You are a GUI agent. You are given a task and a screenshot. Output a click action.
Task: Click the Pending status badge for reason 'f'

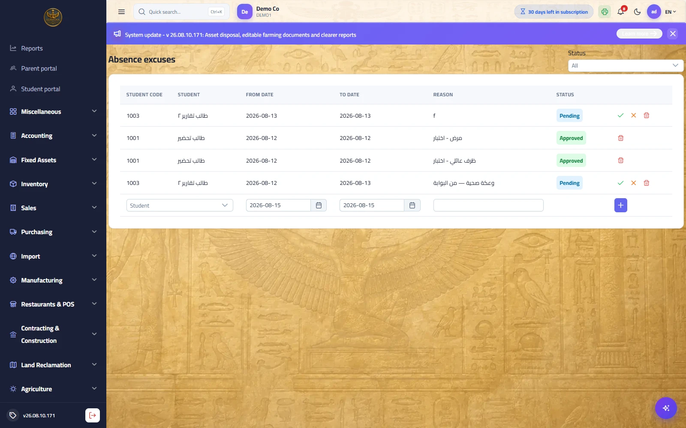coord(569,116)
